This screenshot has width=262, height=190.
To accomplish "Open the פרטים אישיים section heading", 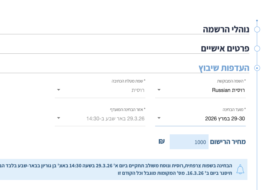I will 225,49.
